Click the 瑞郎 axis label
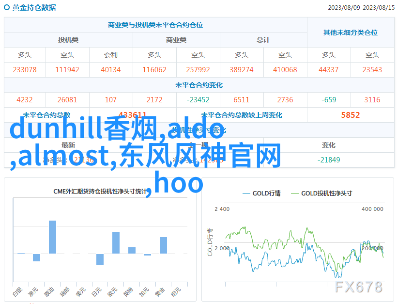The width and height of the screenshot is (397, 304). [64, 292]
